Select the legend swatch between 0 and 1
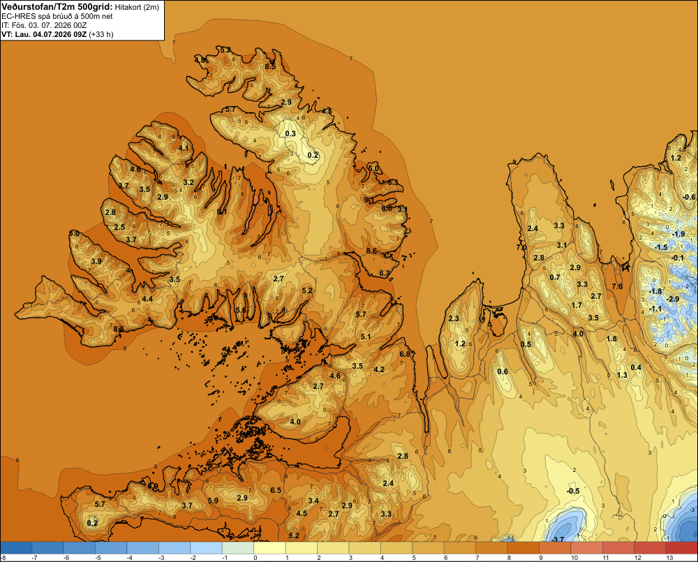The width and height of the screenshot is (698, 562). tap(269, 547)
